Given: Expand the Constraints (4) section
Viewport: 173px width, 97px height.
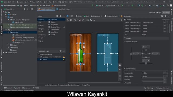Looking at the screenshot, I should tap(125, 69).
